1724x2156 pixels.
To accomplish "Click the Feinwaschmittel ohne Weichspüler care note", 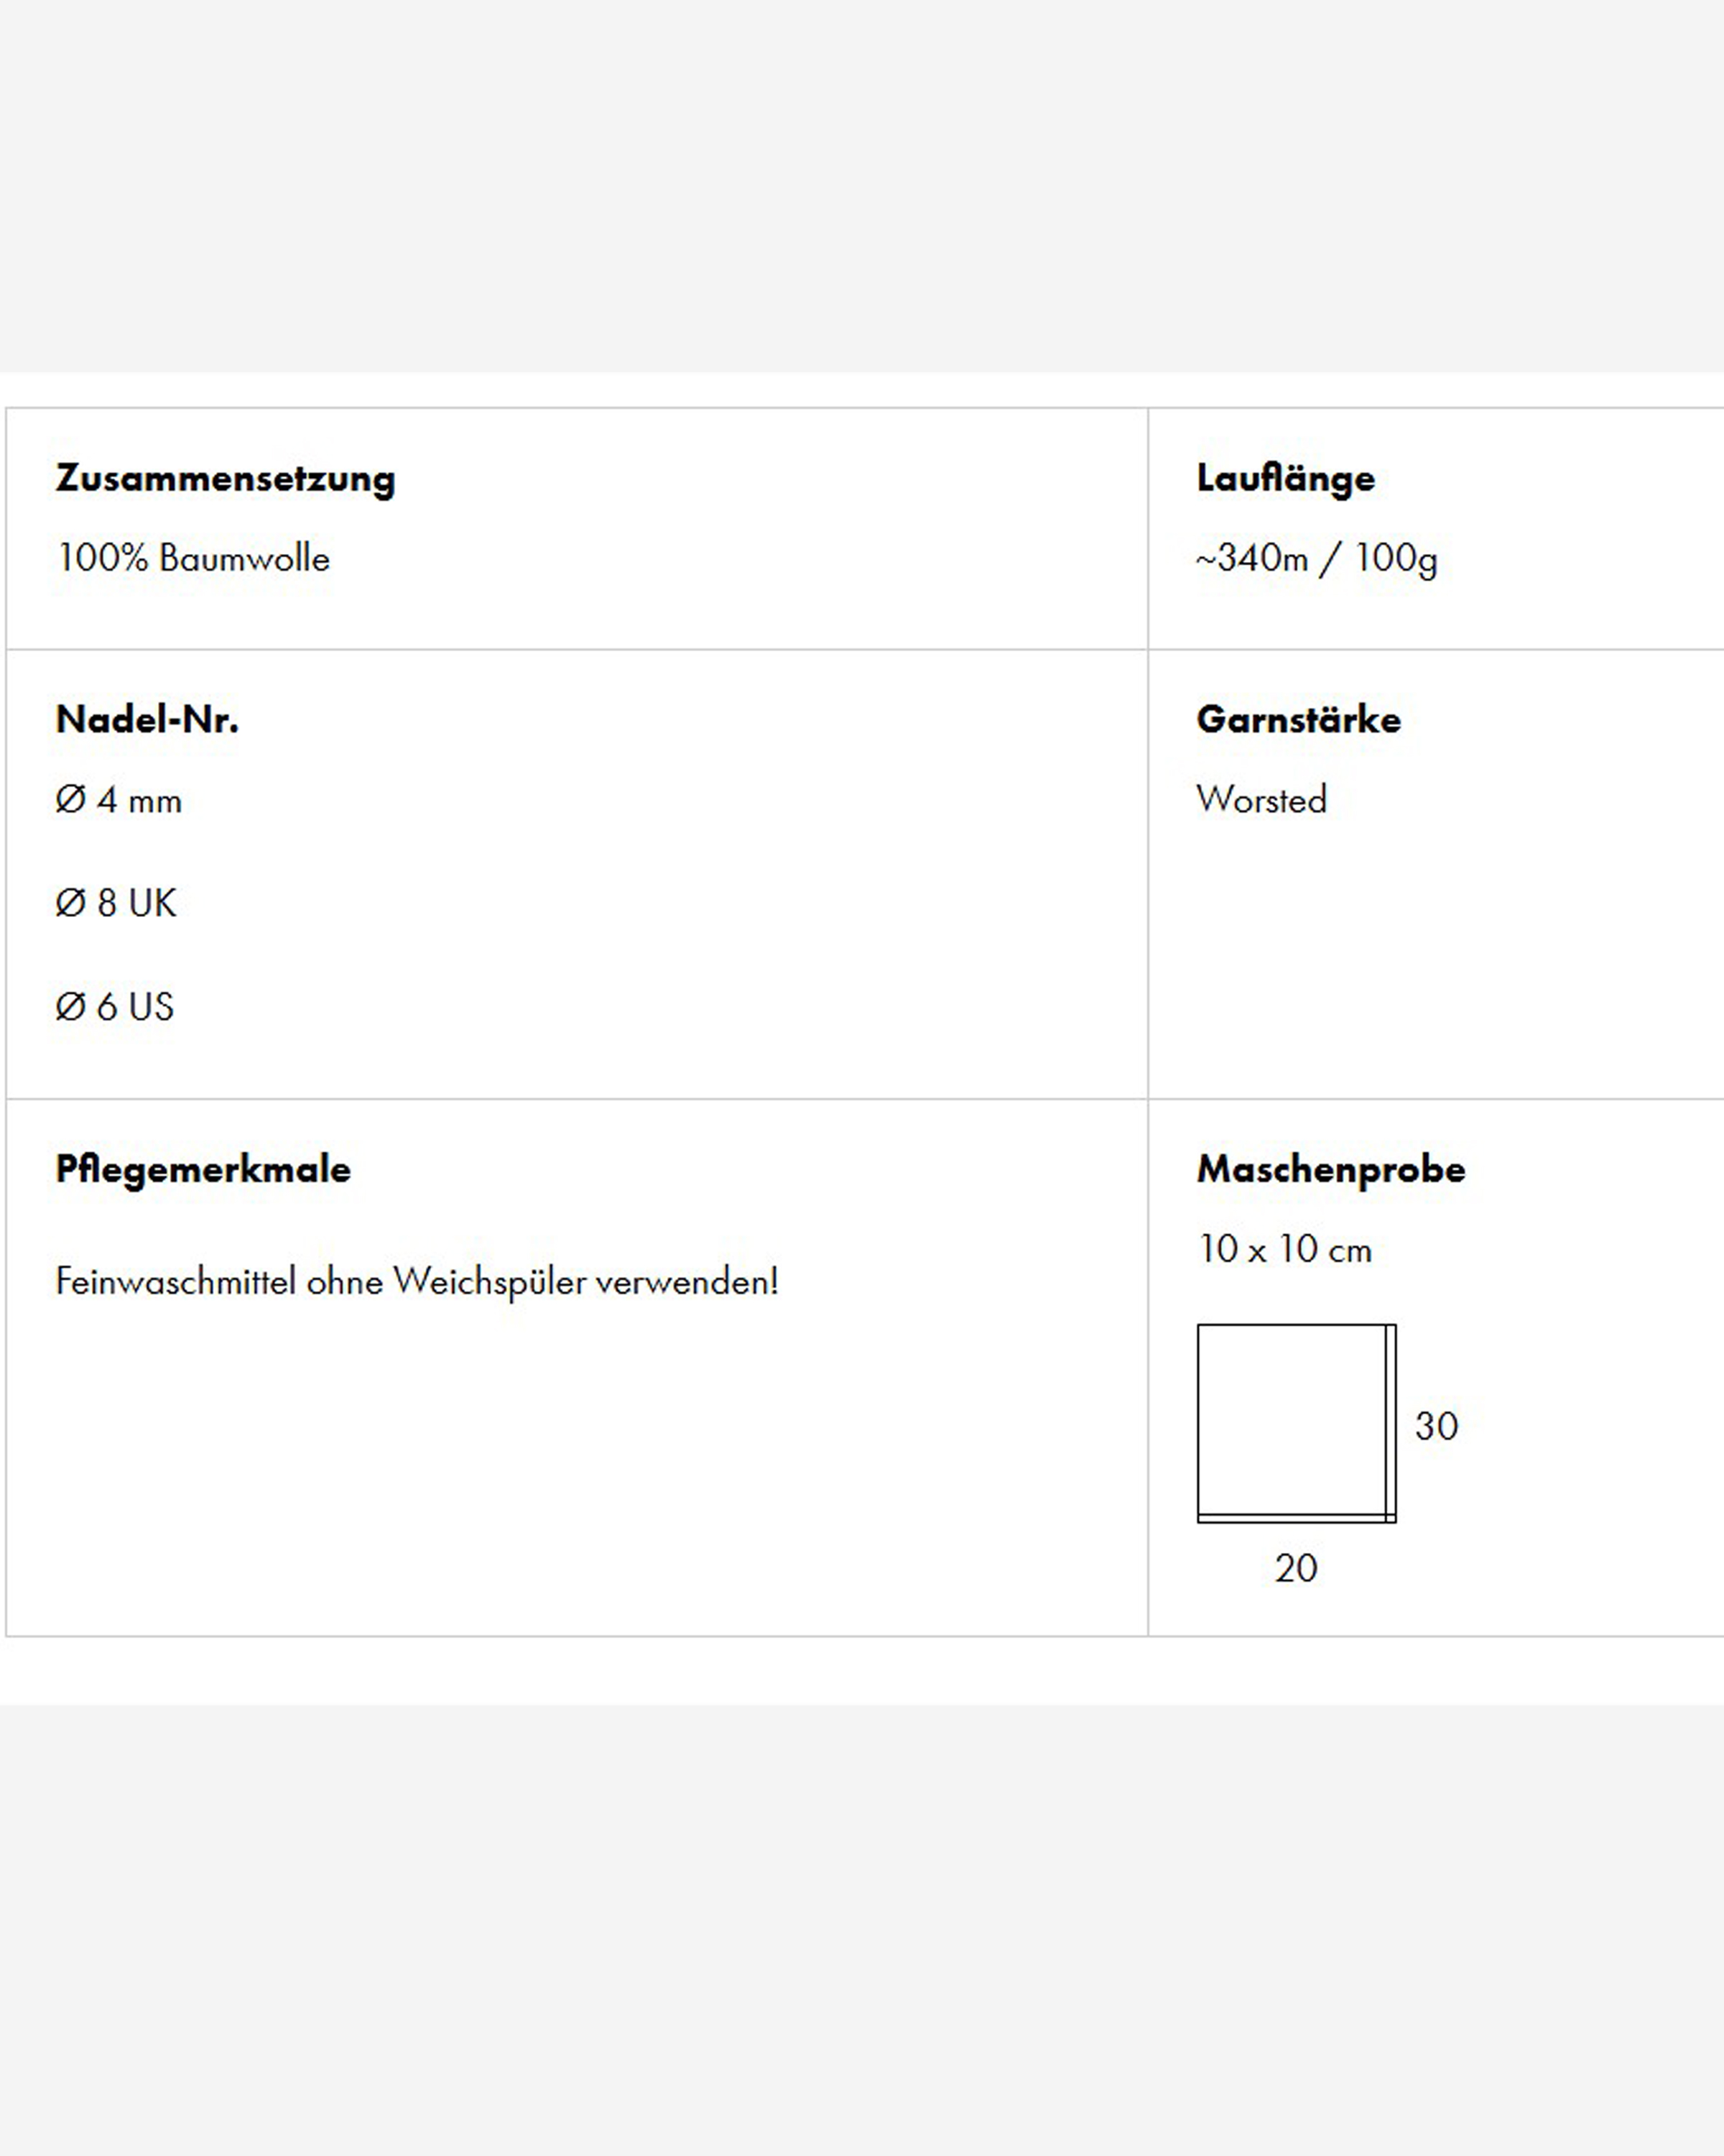I will [417, 1282].
